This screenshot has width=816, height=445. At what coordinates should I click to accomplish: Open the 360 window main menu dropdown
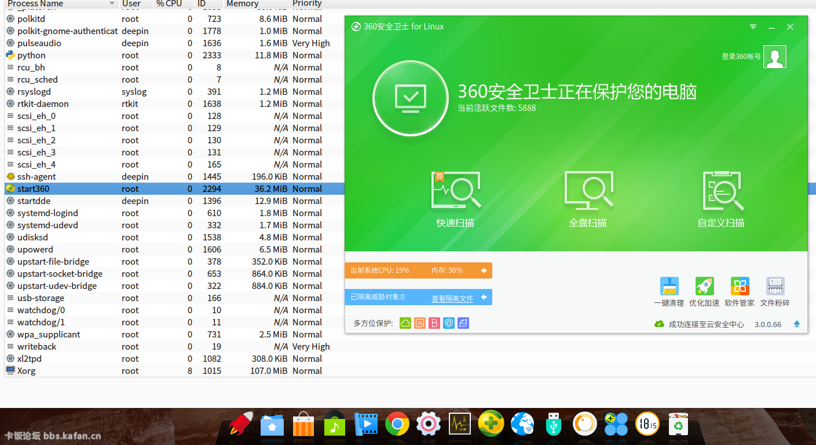(753, 27)
